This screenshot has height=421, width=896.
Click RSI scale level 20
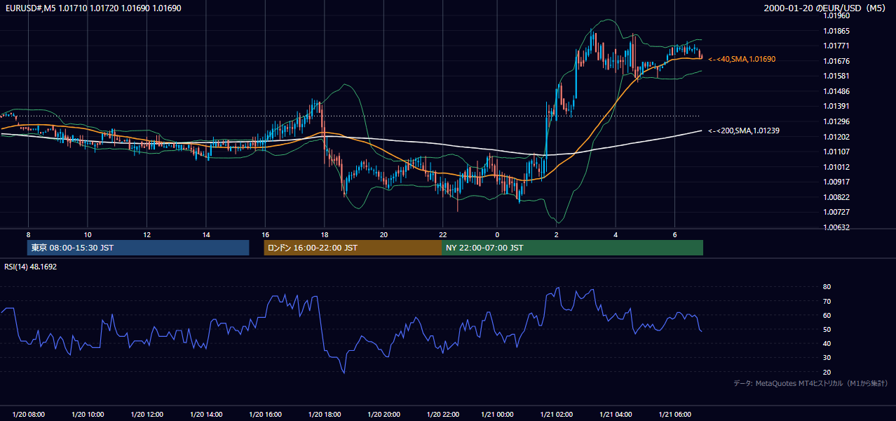[x=827, y=372]
